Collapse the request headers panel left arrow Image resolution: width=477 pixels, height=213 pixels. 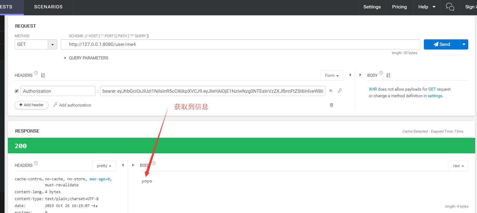[x=350, y=75]
